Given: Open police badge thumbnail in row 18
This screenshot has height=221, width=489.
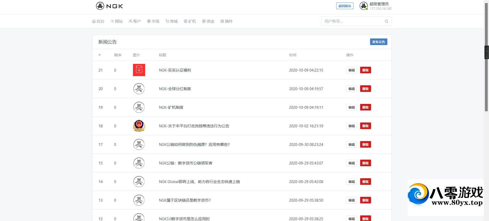Looking at the screenshot, I should pyautogui.click(x=139, y=126).
